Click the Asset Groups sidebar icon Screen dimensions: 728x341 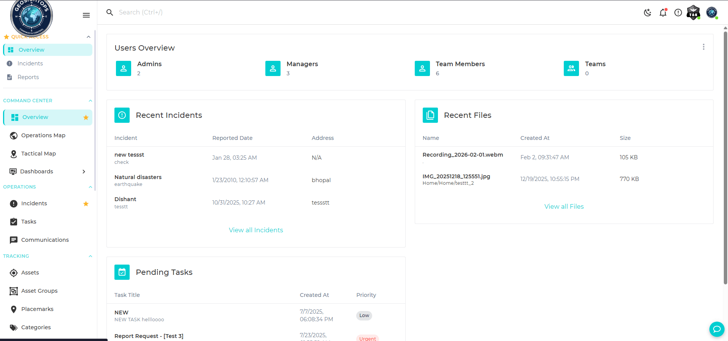coord(14,291)
